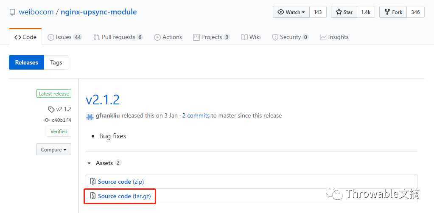The height and width of the screenshot is (213, 434).
Task: Open commit c40b1f4
Action: [61, 120]
